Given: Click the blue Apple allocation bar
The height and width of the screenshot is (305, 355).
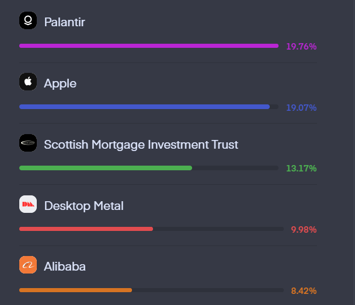Looking at the screenshot, I should pyautogui.click(x=144, y=107).
